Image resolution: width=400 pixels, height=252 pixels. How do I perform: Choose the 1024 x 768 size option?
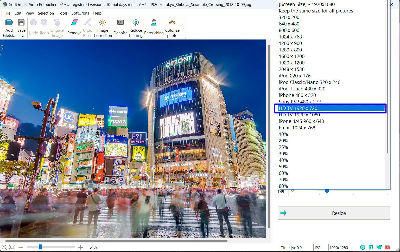pyautogui.click(x=290, y=37)
